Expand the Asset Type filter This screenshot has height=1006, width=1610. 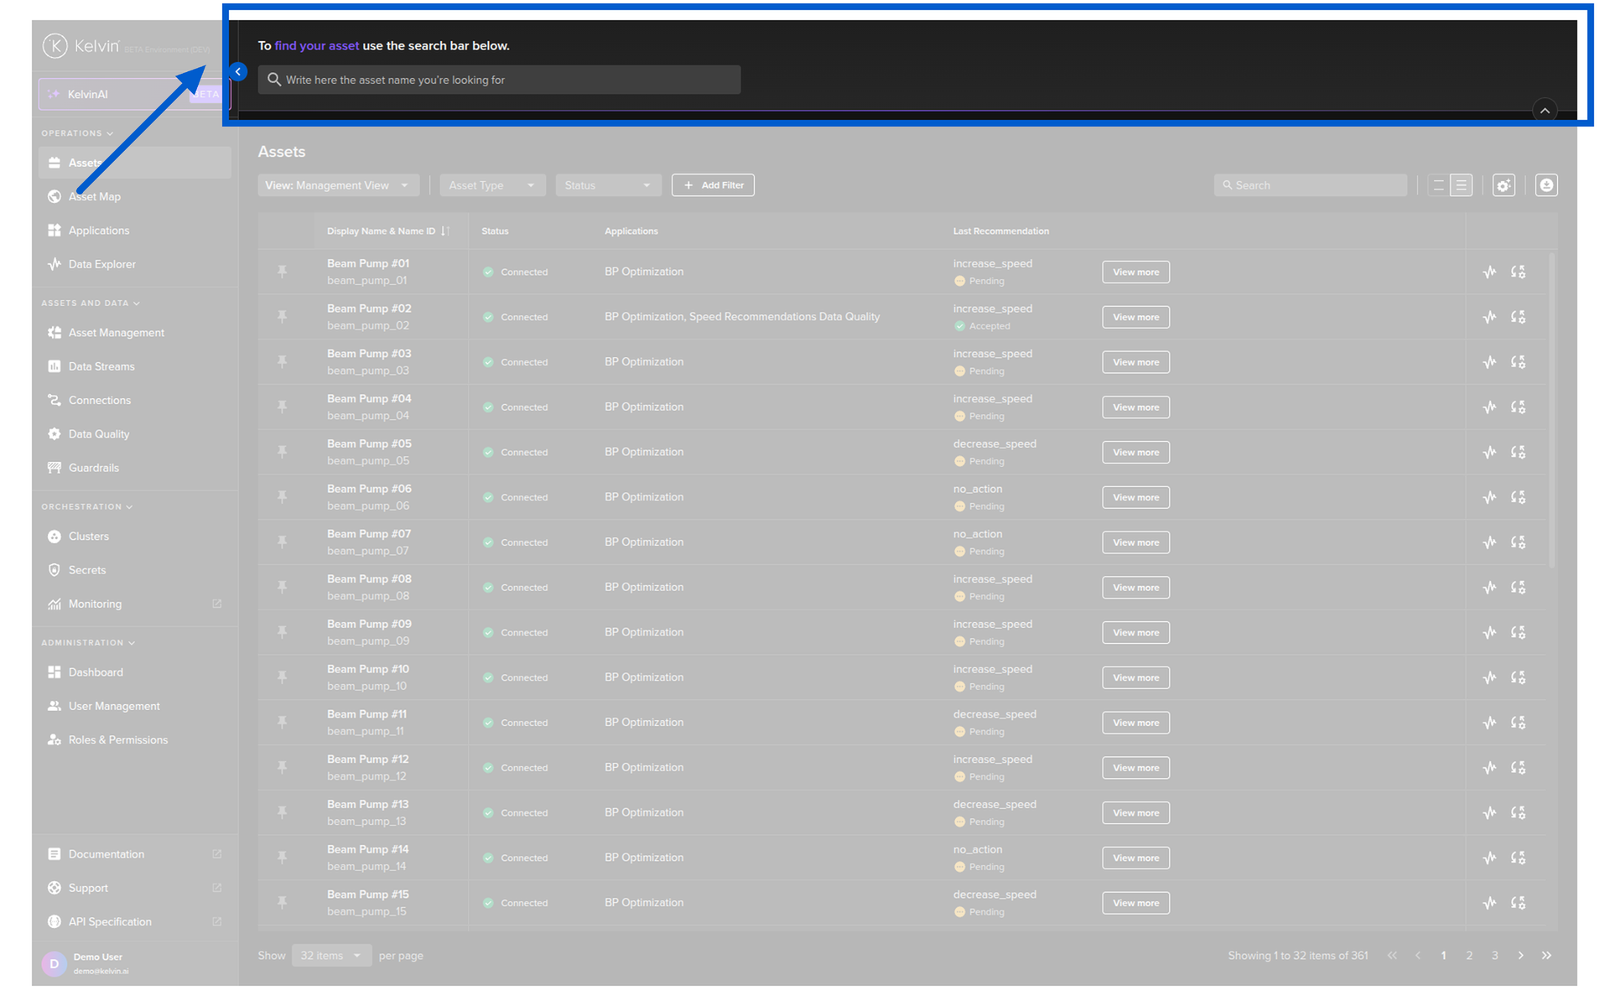492,185
